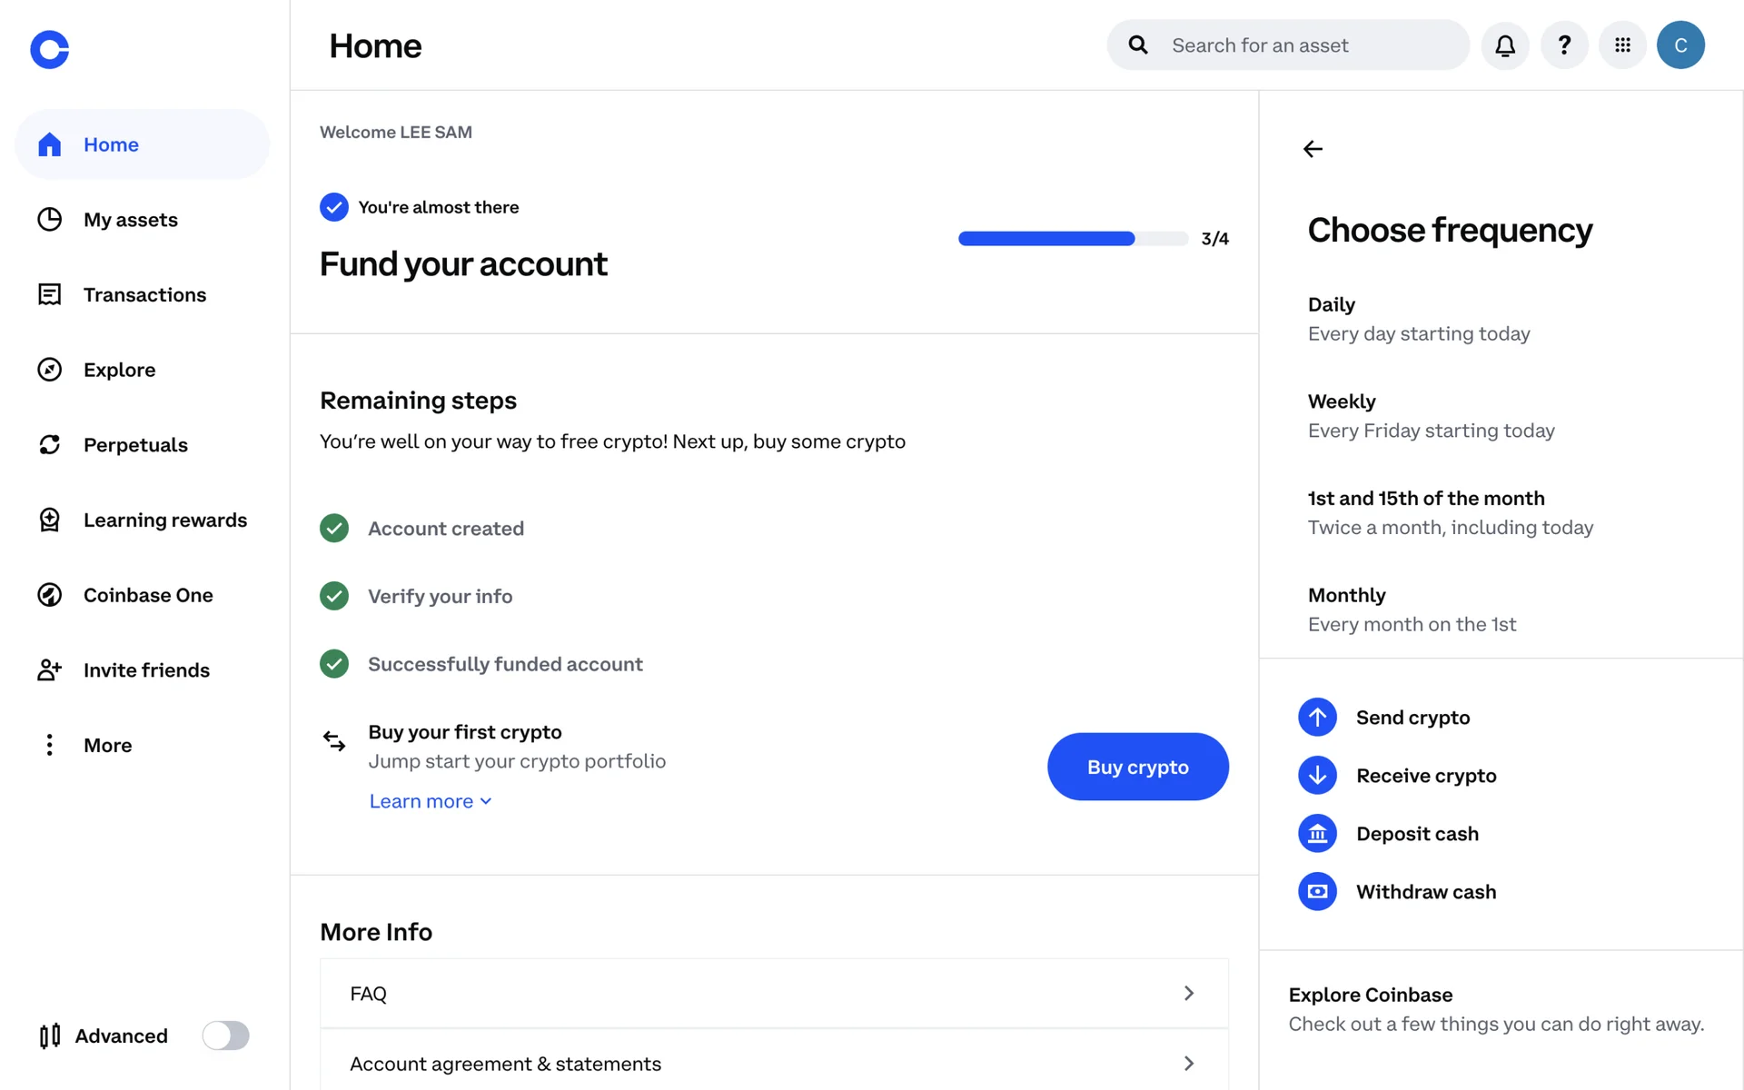Open the help question mark icon

[1564, 45]
